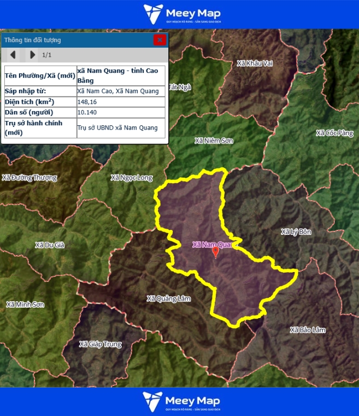
Task: Choose Xã Đường Thượng on the map
Action: [x=30, y=177]
